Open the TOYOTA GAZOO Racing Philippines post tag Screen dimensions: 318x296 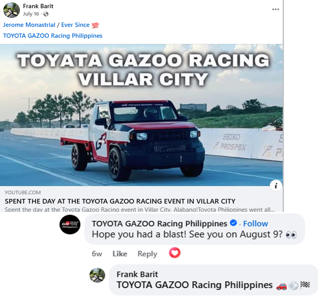[x=53, y=36]
